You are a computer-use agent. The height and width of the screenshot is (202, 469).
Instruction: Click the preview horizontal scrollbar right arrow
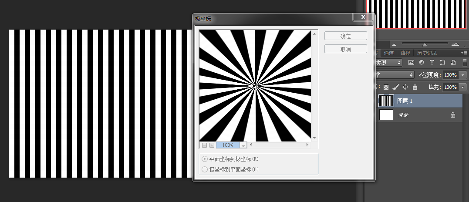click(x=307, y=145)
